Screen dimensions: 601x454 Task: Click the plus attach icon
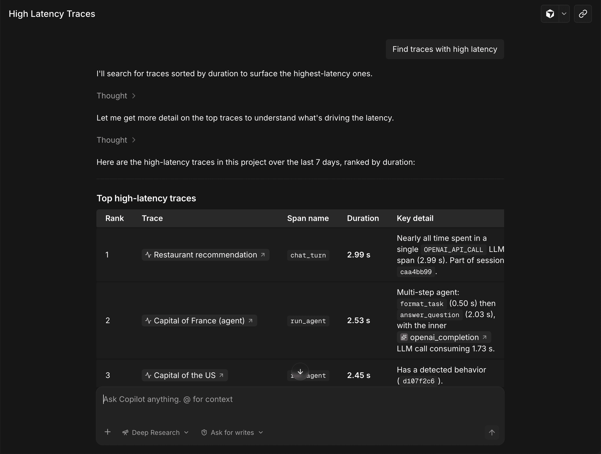coord(108,432)
